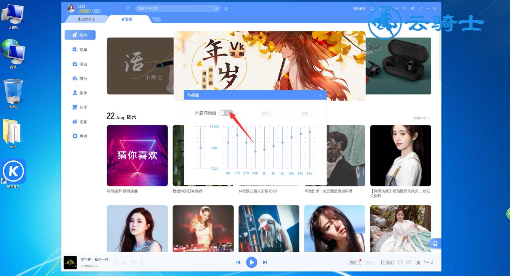Screen dimensions: 510x276
Task: Skip to the next track
Action: coord(265,262)
